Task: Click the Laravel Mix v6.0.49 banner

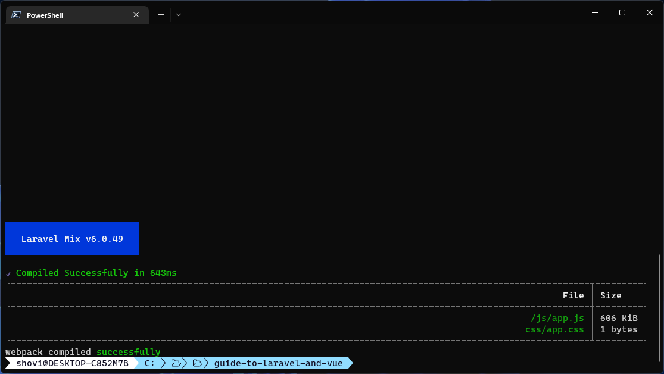Action: 73,238
